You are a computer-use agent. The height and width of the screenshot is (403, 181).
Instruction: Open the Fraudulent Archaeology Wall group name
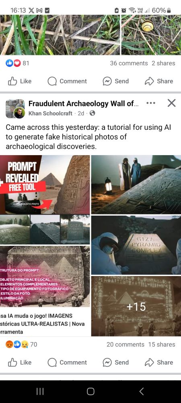tap(84, 104)
